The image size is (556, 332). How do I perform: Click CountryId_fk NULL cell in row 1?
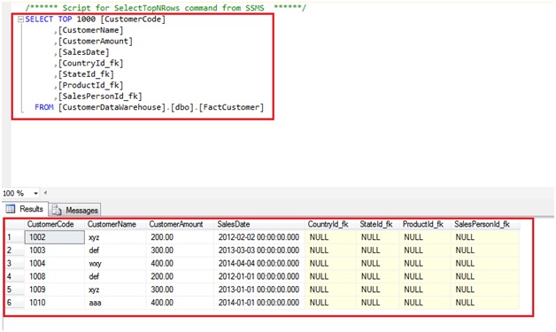click(330, 237)
